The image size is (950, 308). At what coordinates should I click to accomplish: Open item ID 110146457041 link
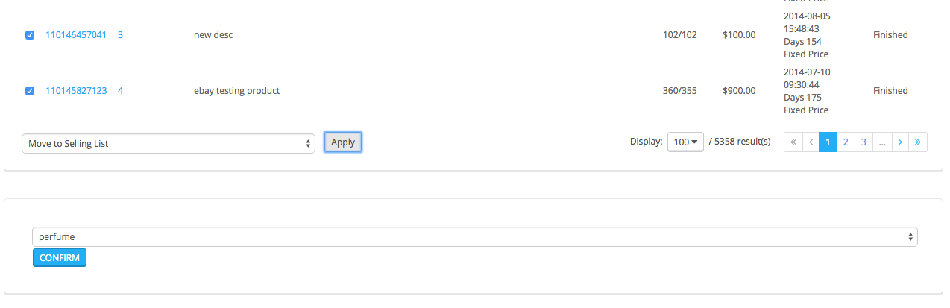[76, 35]
